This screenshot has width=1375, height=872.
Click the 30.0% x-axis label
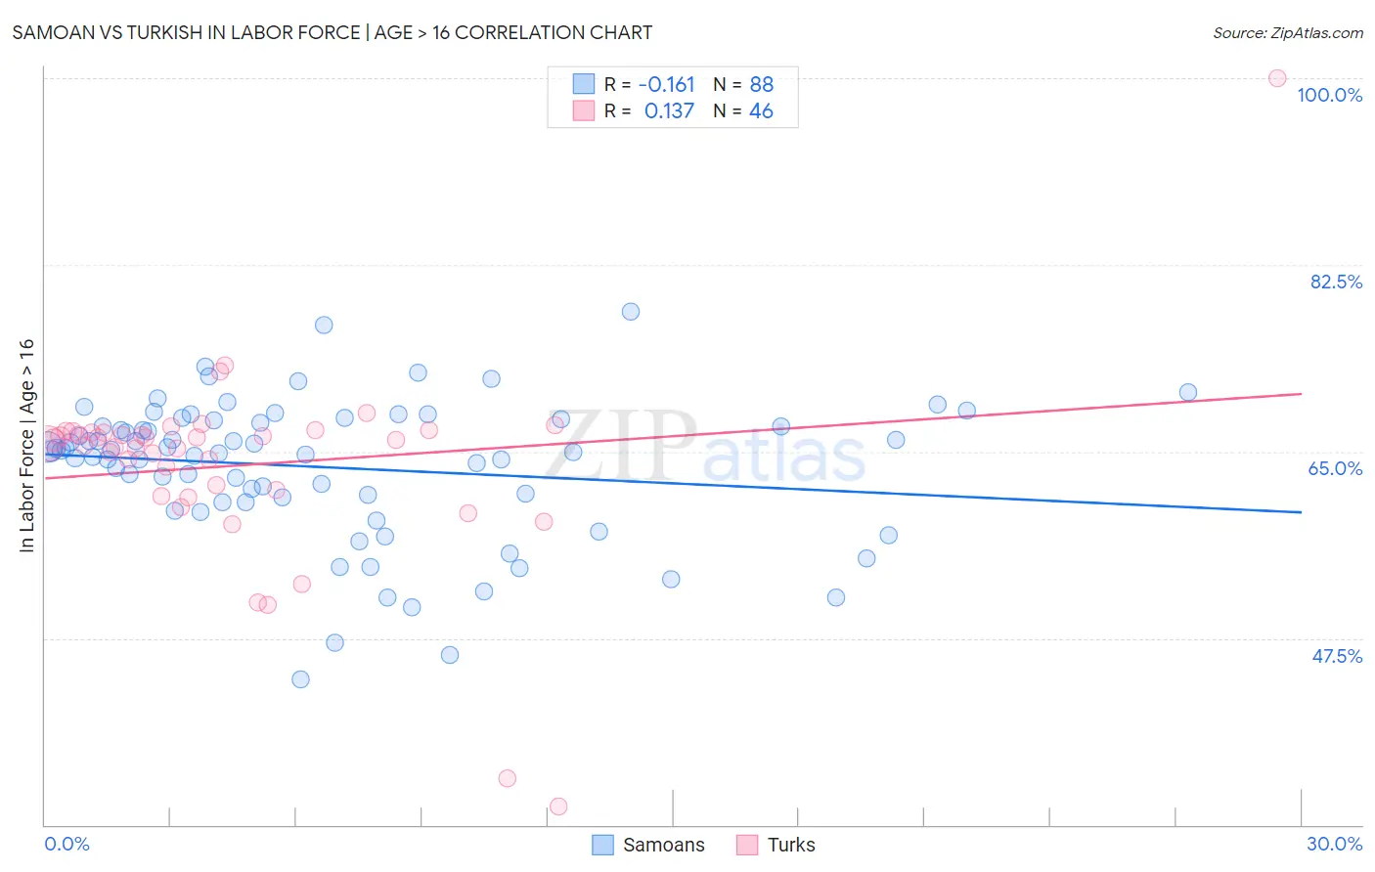pyautogui.click(x=1334, y=844)
